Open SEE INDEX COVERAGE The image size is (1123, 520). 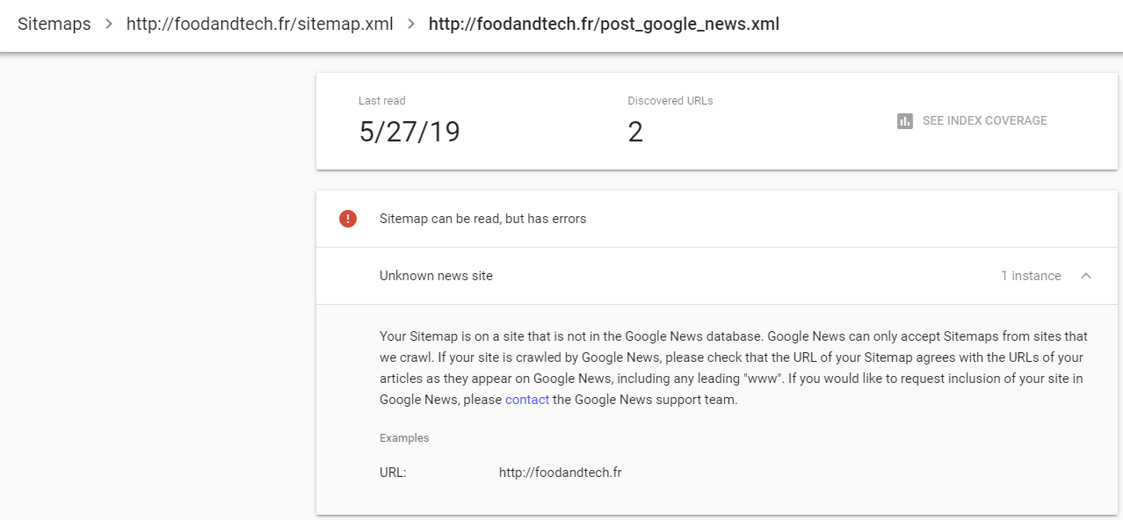[984, 121]
